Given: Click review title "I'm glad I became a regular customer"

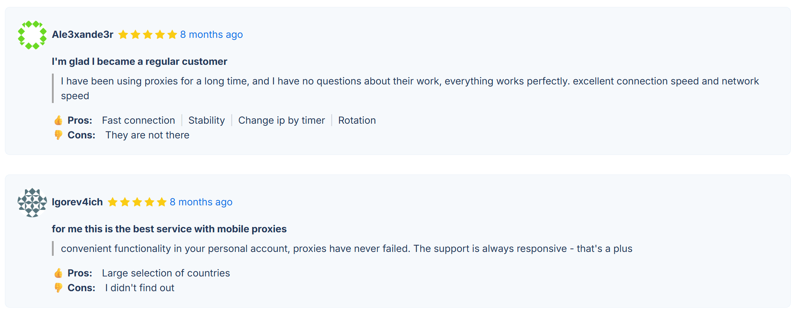Looking at the screenshot, I should point(139,62).
